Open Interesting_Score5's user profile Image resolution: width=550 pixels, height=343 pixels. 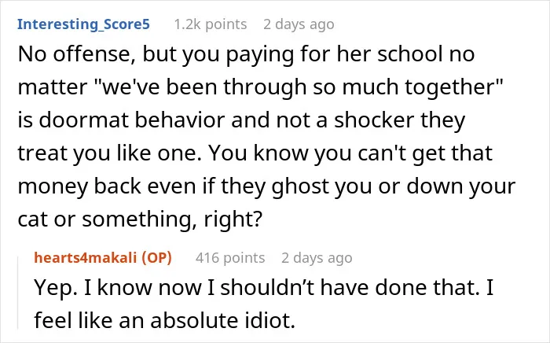pyautogui.click(x=83, y=24)
